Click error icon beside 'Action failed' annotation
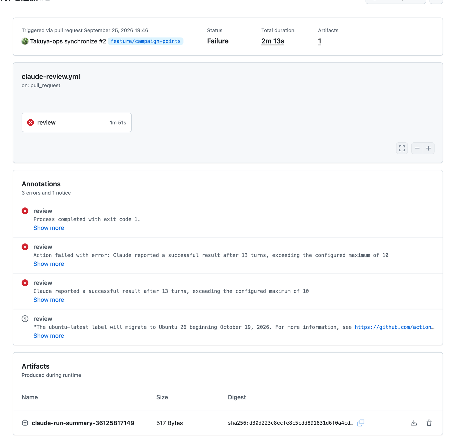Viewport: 449px width, 442px height. [25, 247]
